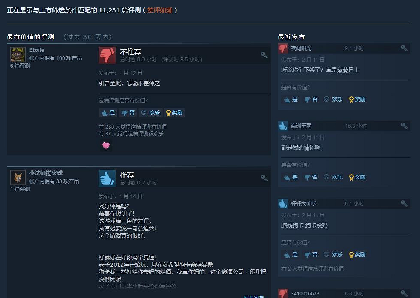Click the thumbs-up icon beside 瀛洲玉雨
Screen dimensions: 420x298
[283, 126]
